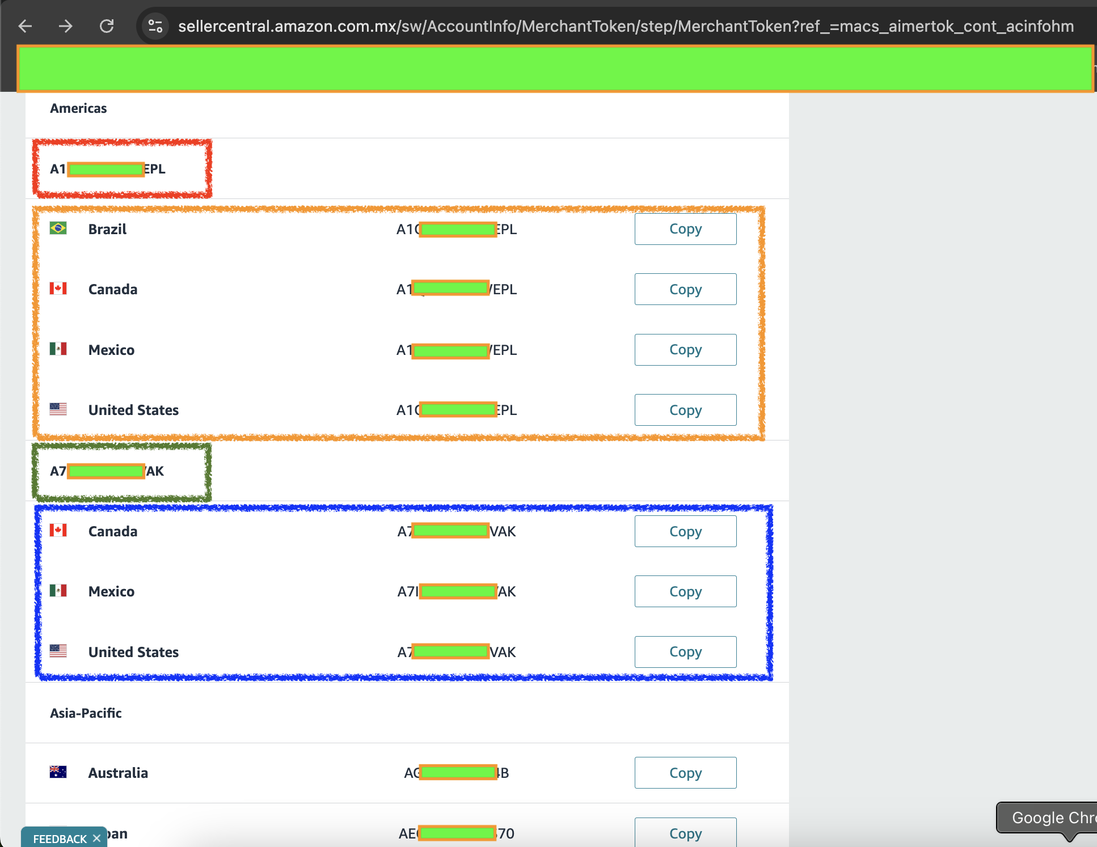
Task: Click the Google Chrome tooltip
Action: tap(1047, 818)
